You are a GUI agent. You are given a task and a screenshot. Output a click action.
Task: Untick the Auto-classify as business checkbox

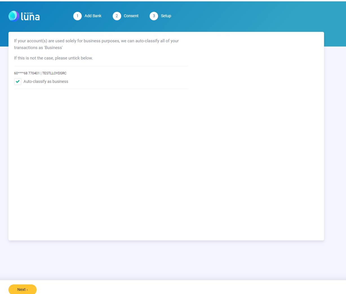click(x=18, y=82)
